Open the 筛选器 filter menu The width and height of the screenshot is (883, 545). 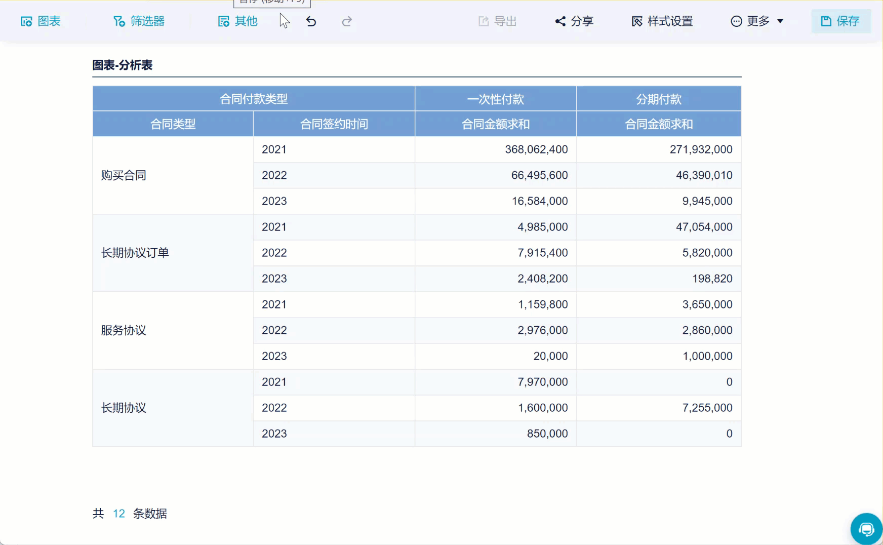139,21
